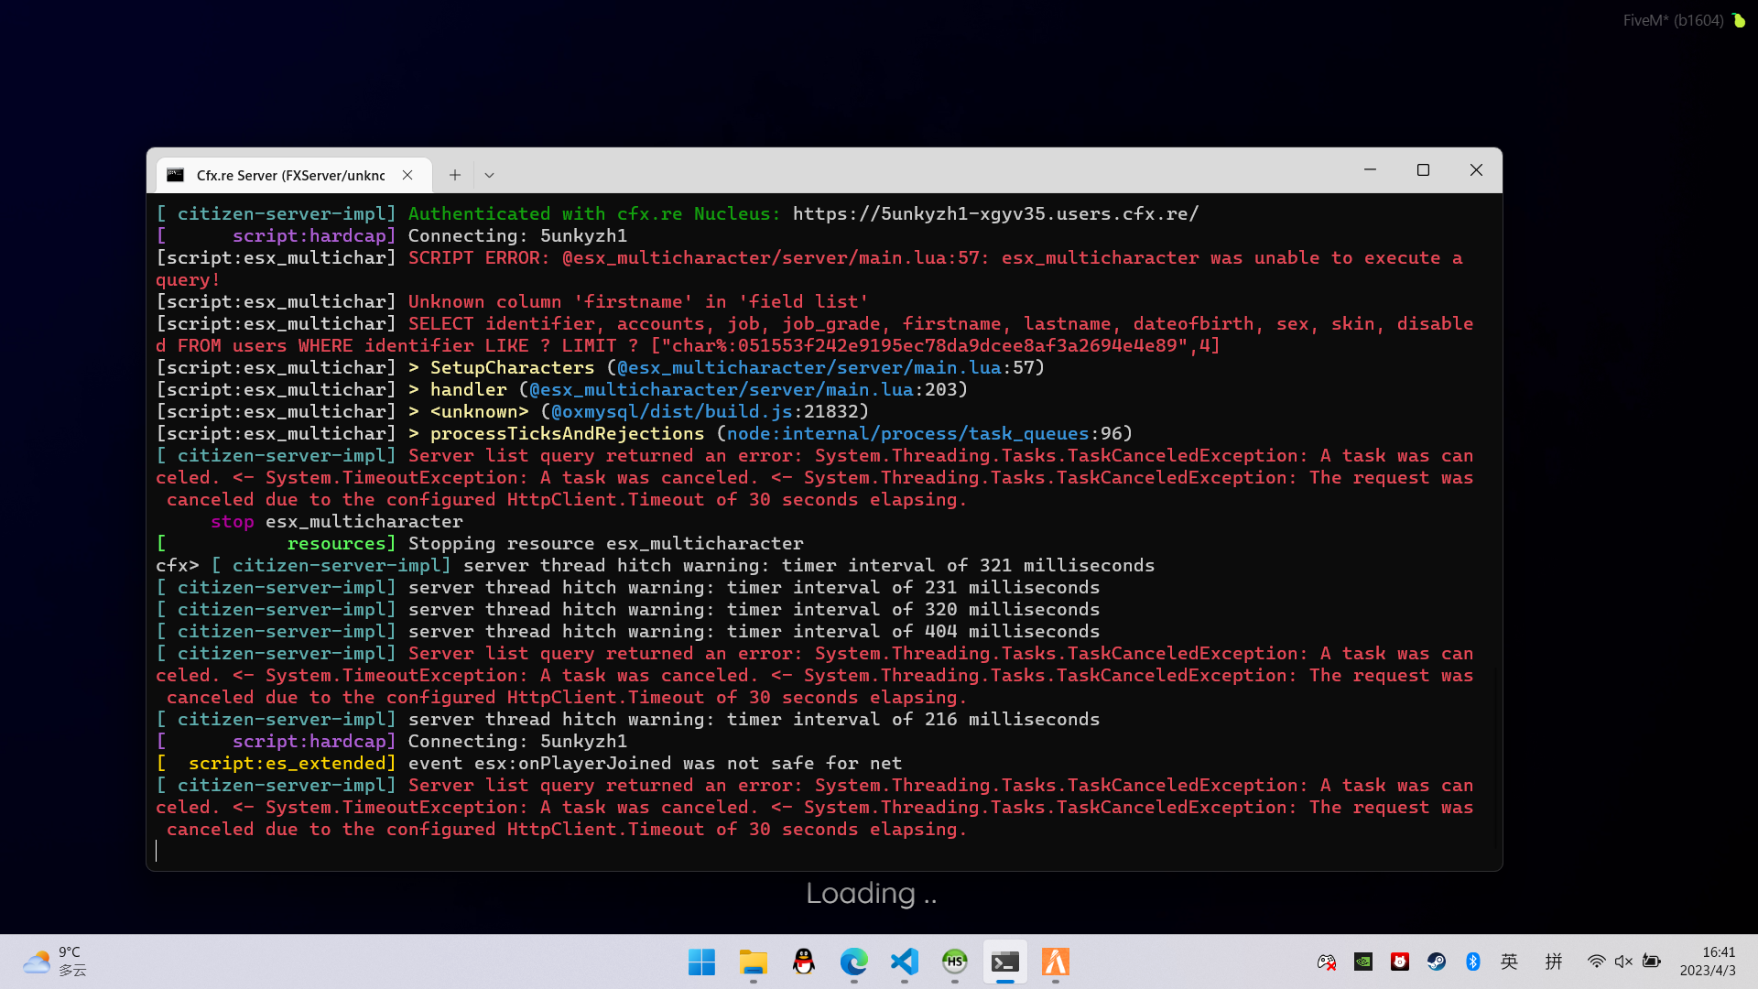Open a new terminal tab with plus button
Viewport: 1758px width, 989px height.
point(455,175)
